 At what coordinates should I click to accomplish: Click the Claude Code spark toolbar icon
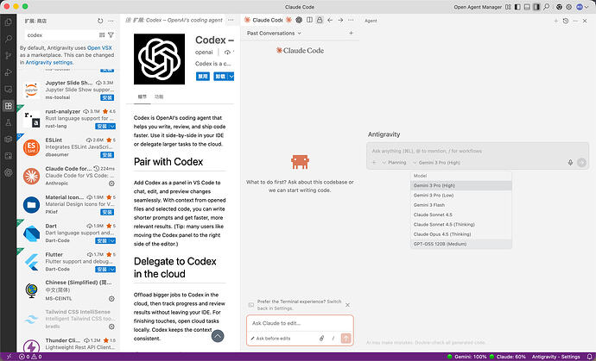[288, 20]
